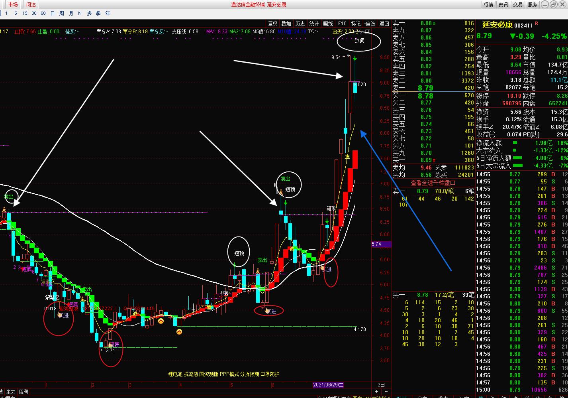Open the 统计 statistics tool
The image size is (568, 398).
coord(314,24)
